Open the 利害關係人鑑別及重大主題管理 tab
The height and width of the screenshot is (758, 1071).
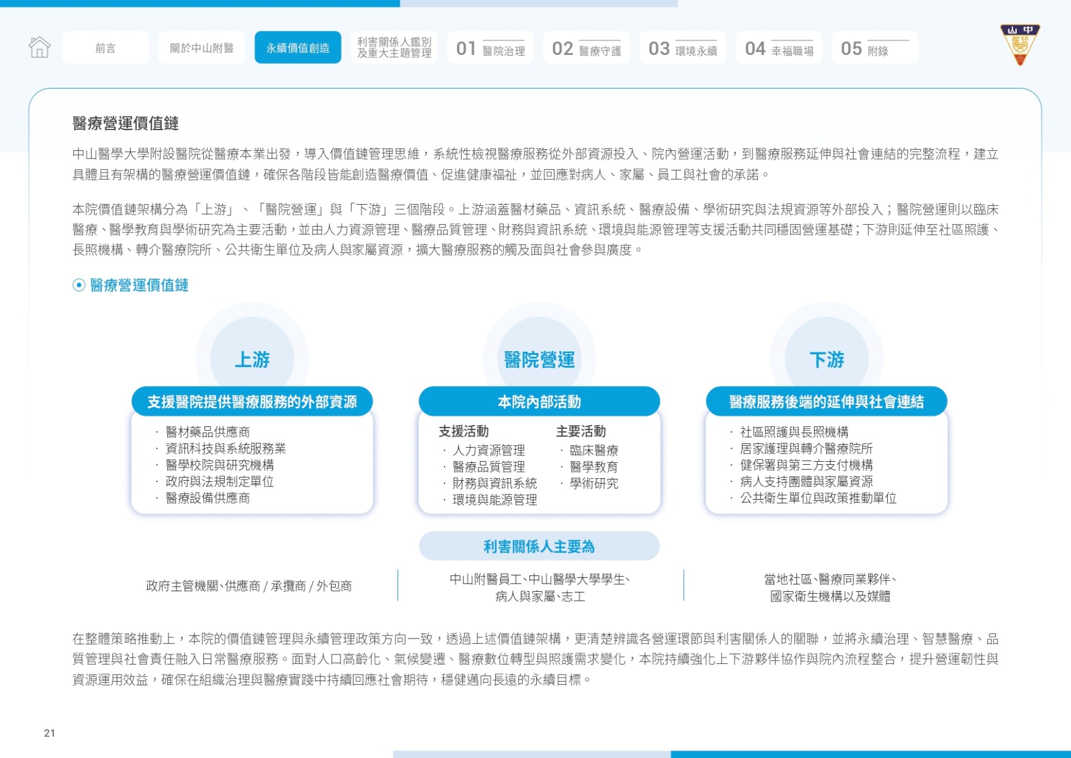point(394,47)
